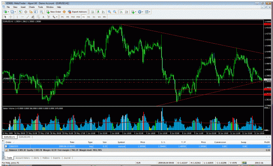The width and height of the screenshot is (273, 166).
Task: Expand the Periods dropdown arrow
Action: coord(142,12)
